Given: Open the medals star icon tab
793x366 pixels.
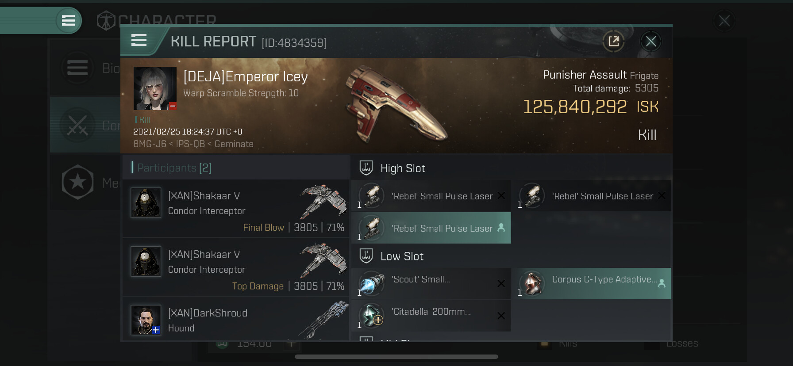Looking at the screenshot, I should 78,182.
